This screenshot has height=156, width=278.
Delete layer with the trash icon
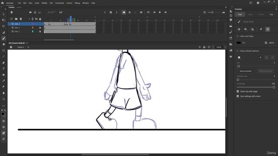[x=21, y=19]
